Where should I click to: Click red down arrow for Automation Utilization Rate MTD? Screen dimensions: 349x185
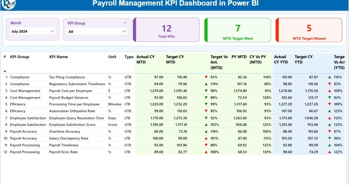click(x=206, y=111)
